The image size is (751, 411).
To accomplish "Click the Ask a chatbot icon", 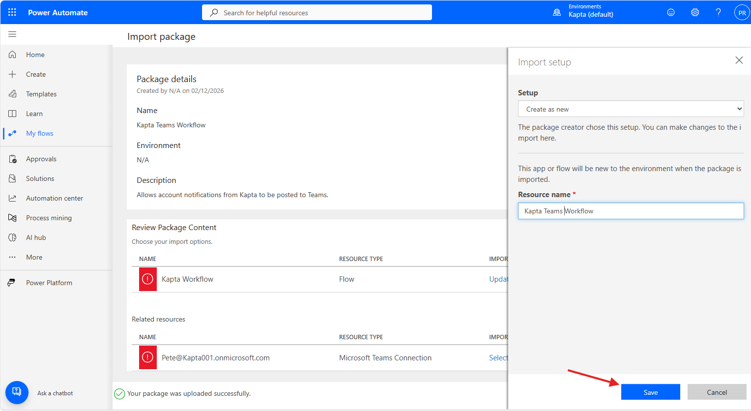I will [x=17, y=392].
